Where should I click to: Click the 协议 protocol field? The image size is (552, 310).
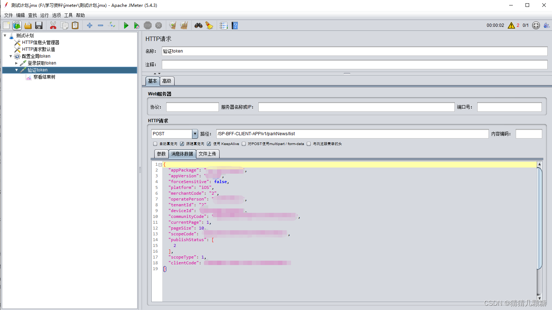point(192,107)
